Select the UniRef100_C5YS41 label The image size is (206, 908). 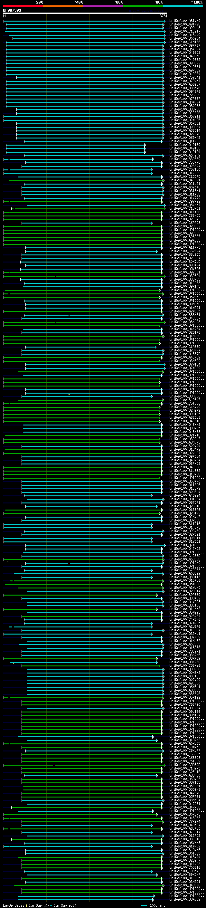(185, 78)
